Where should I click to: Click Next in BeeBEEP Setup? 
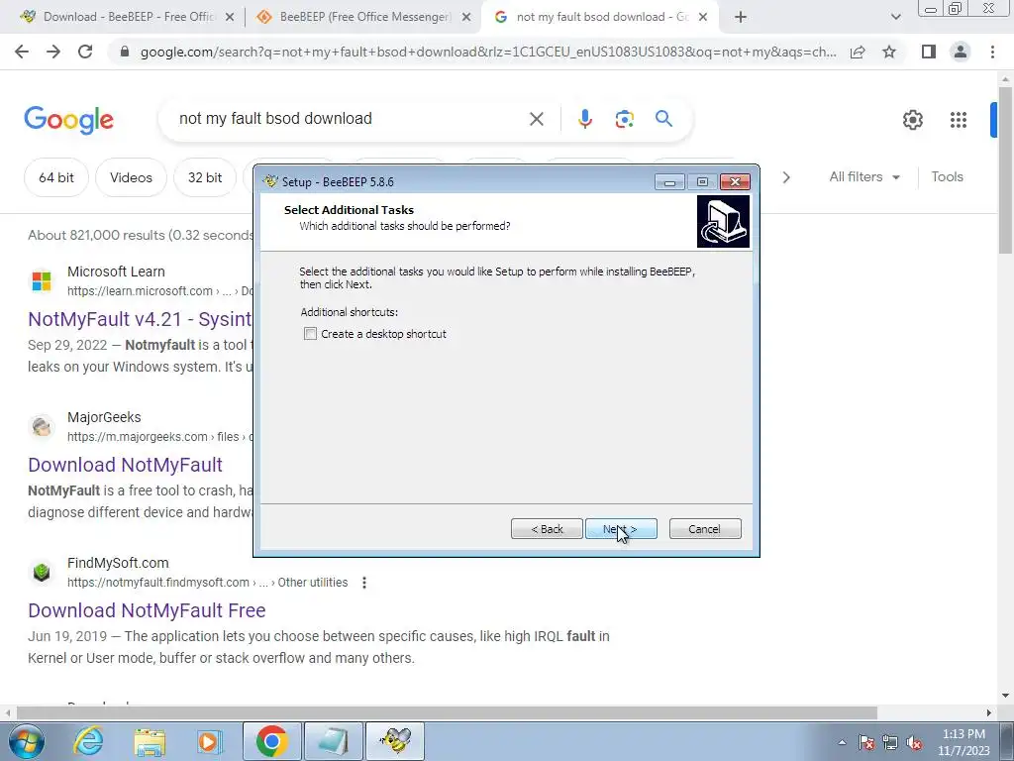tap(621, 529)
